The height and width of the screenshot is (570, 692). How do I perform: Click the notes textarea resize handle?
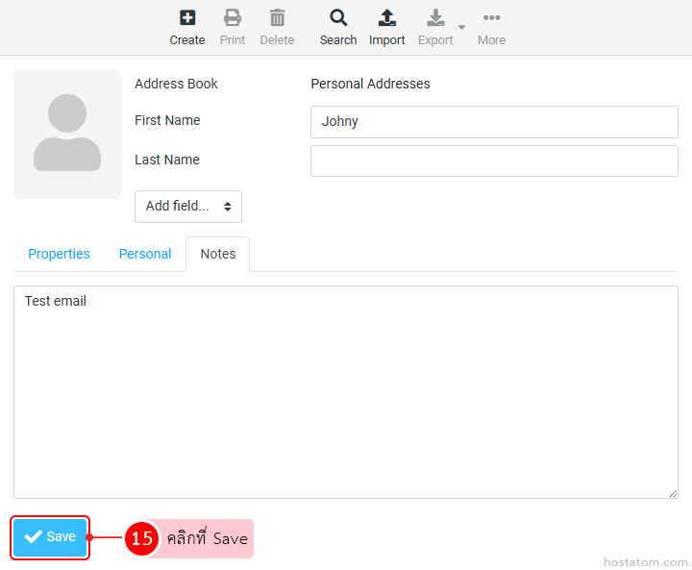pyautogui.click(x=673, y=494)
